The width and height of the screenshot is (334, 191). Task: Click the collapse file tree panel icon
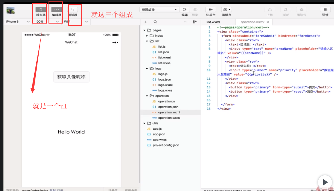(195, 22)
